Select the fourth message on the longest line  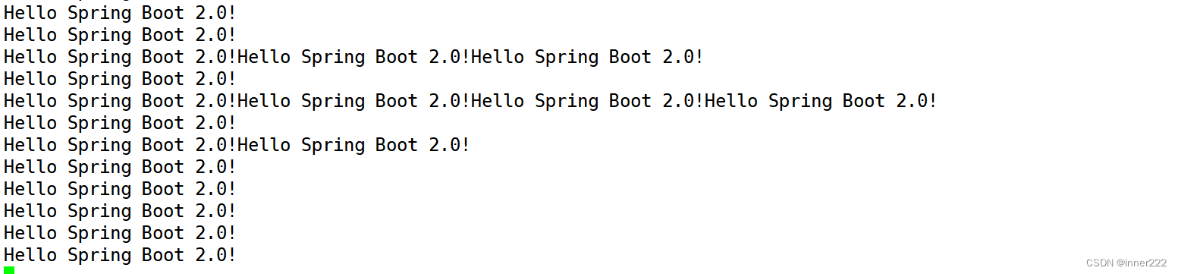pos(821,101)
